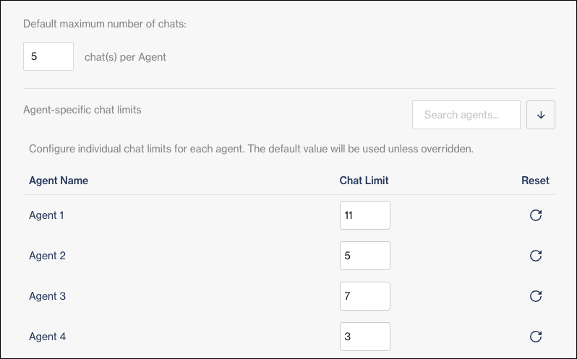This screenshot has width=577, height=359.
Task: Click the Agent 3 name
Action: (x=48, y=296)
